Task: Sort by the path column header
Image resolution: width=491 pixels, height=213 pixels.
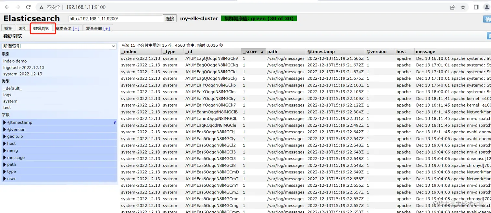Action: coord(286,52)
